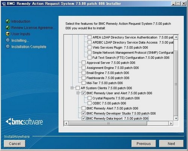The width and height of the screenshot is (188, 151).
Task: Click the User Inputs arrow icon
Action: [x=8, y=34]
